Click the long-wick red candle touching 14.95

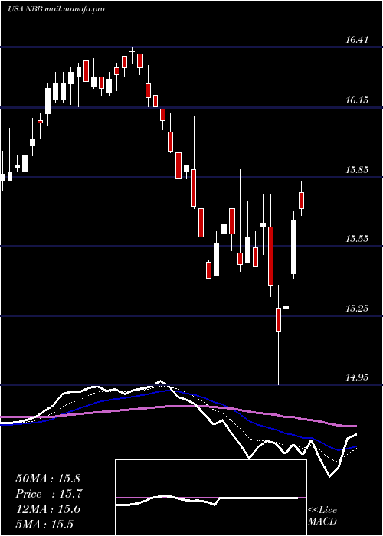coord(278,335)
